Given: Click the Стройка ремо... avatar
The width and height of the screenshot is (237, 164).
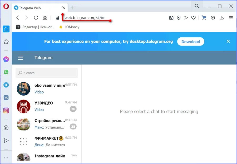Looking at the screenshot, I should (24, 124).
